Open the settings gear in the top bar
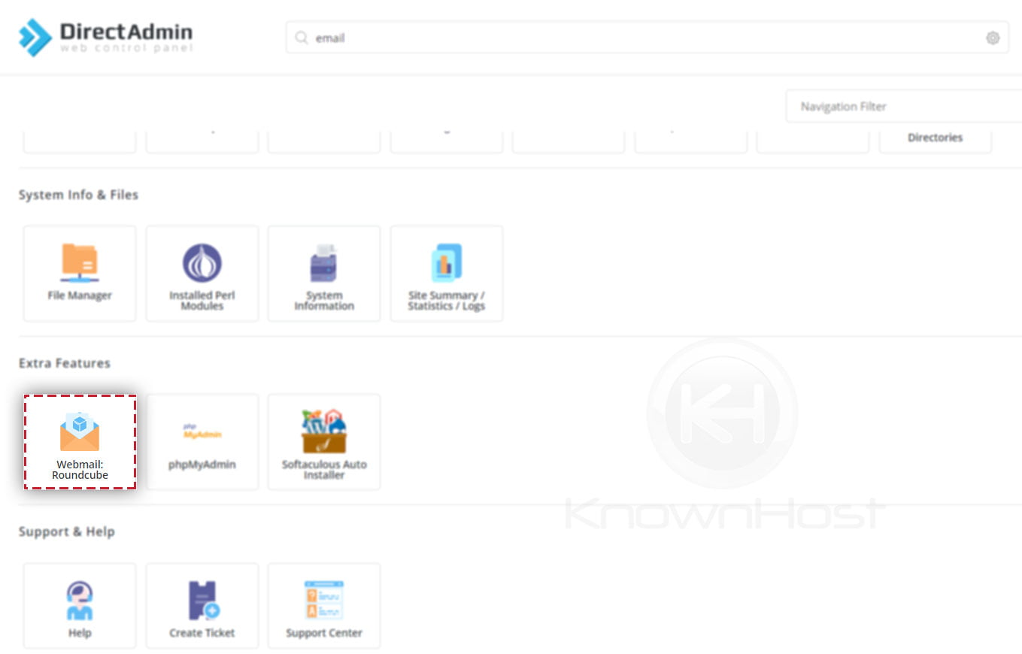1022x654 pixels. [x=993, y=38]
